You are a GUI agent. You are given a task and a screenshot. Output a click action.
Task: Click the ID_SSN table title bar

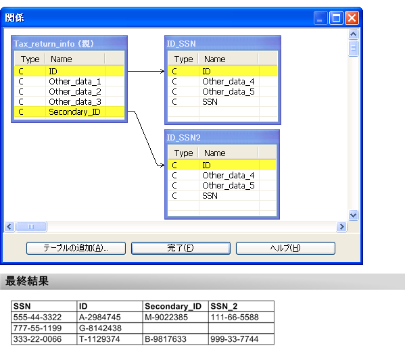[x=222, y=44]
